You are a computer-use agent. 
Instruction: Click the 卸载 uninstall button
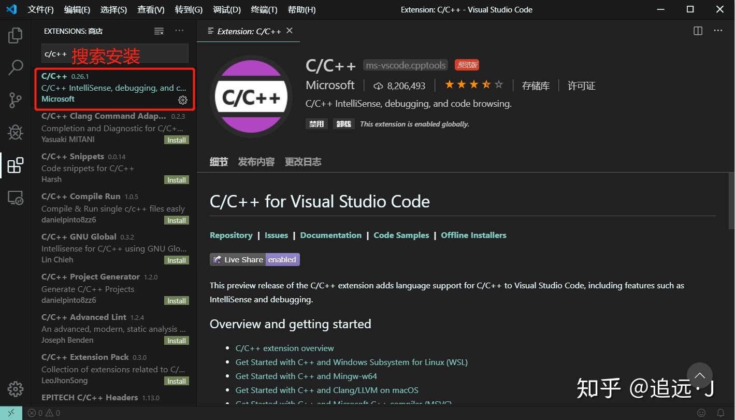(343, 124)
